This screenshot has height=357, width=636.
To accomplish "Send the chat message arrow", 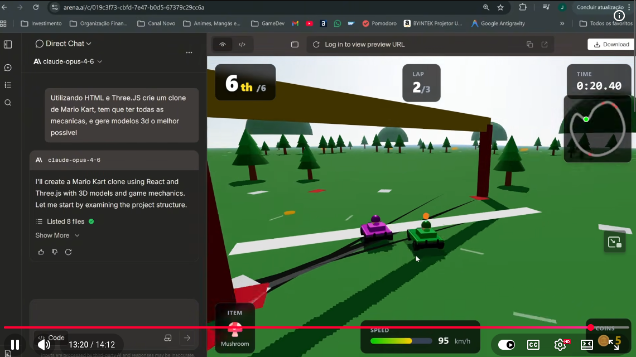I will point(187,337).
